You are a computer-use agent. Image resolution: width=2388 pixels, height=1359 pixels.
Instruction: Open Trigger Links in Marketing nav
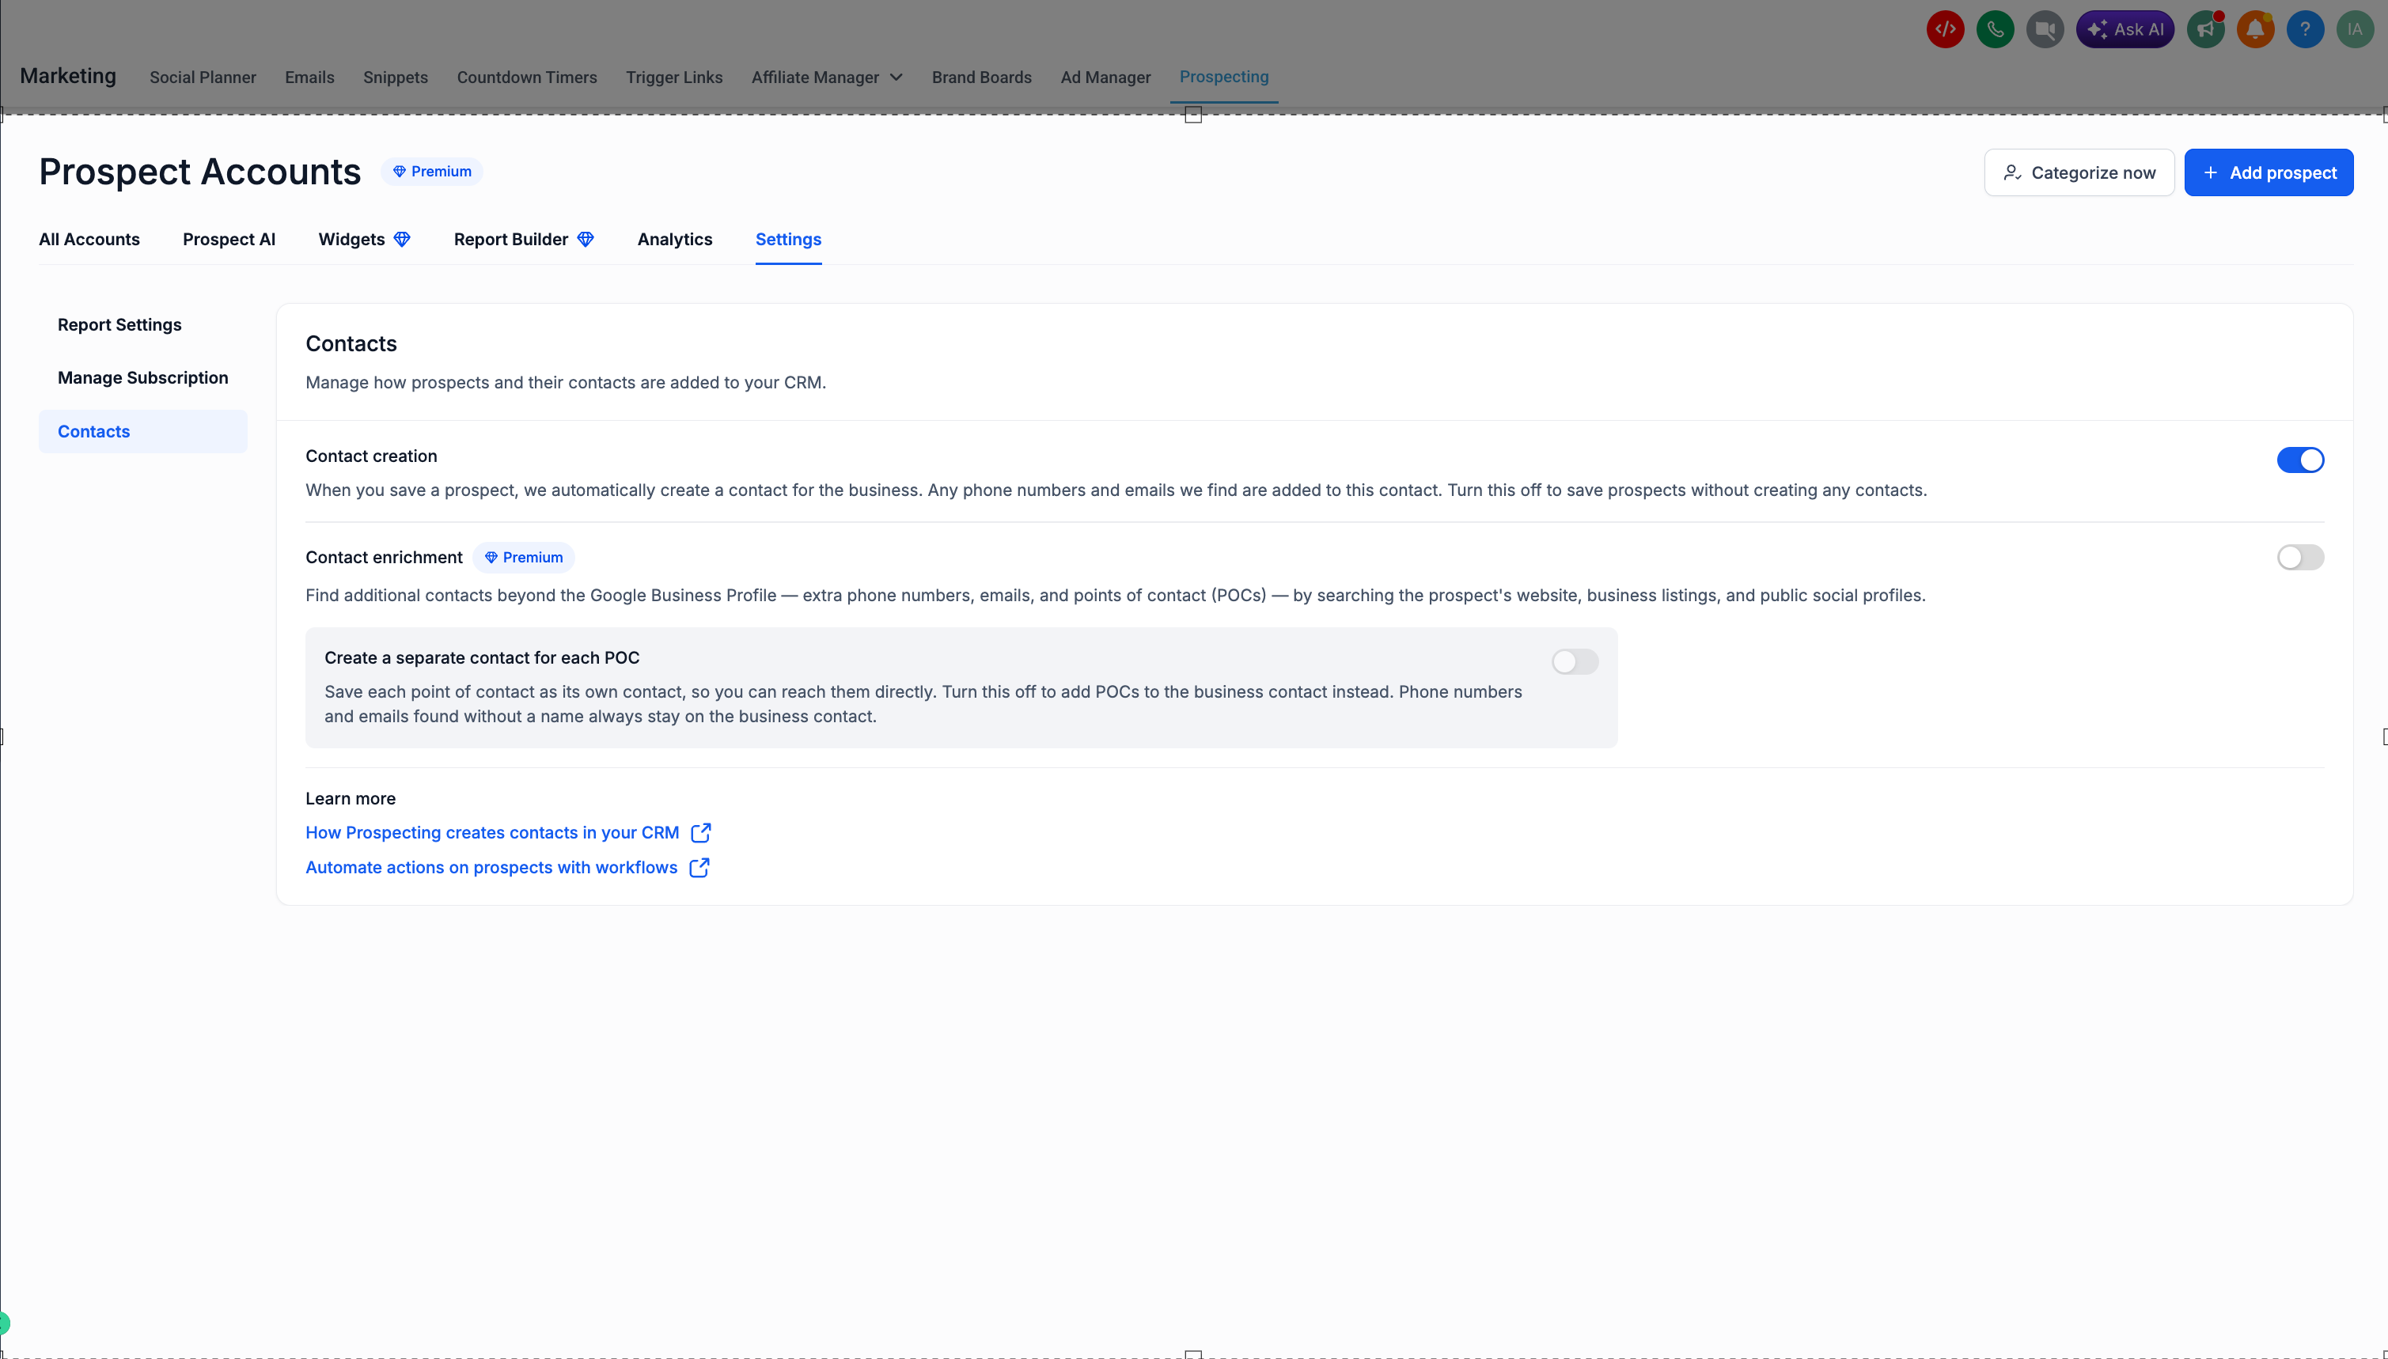pyautogui.click(x=674, y=78)
